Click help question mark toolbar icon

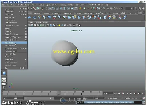click(x=76, y=9)
